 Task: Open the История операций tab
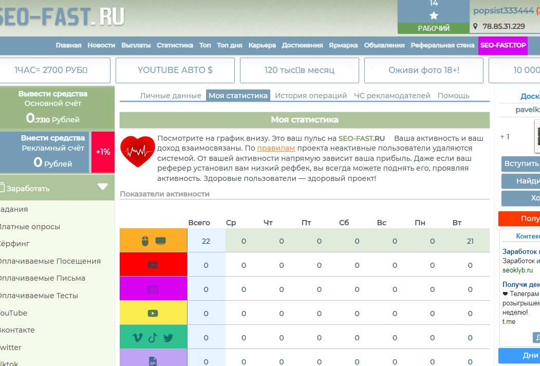click(x=311, y=96)
